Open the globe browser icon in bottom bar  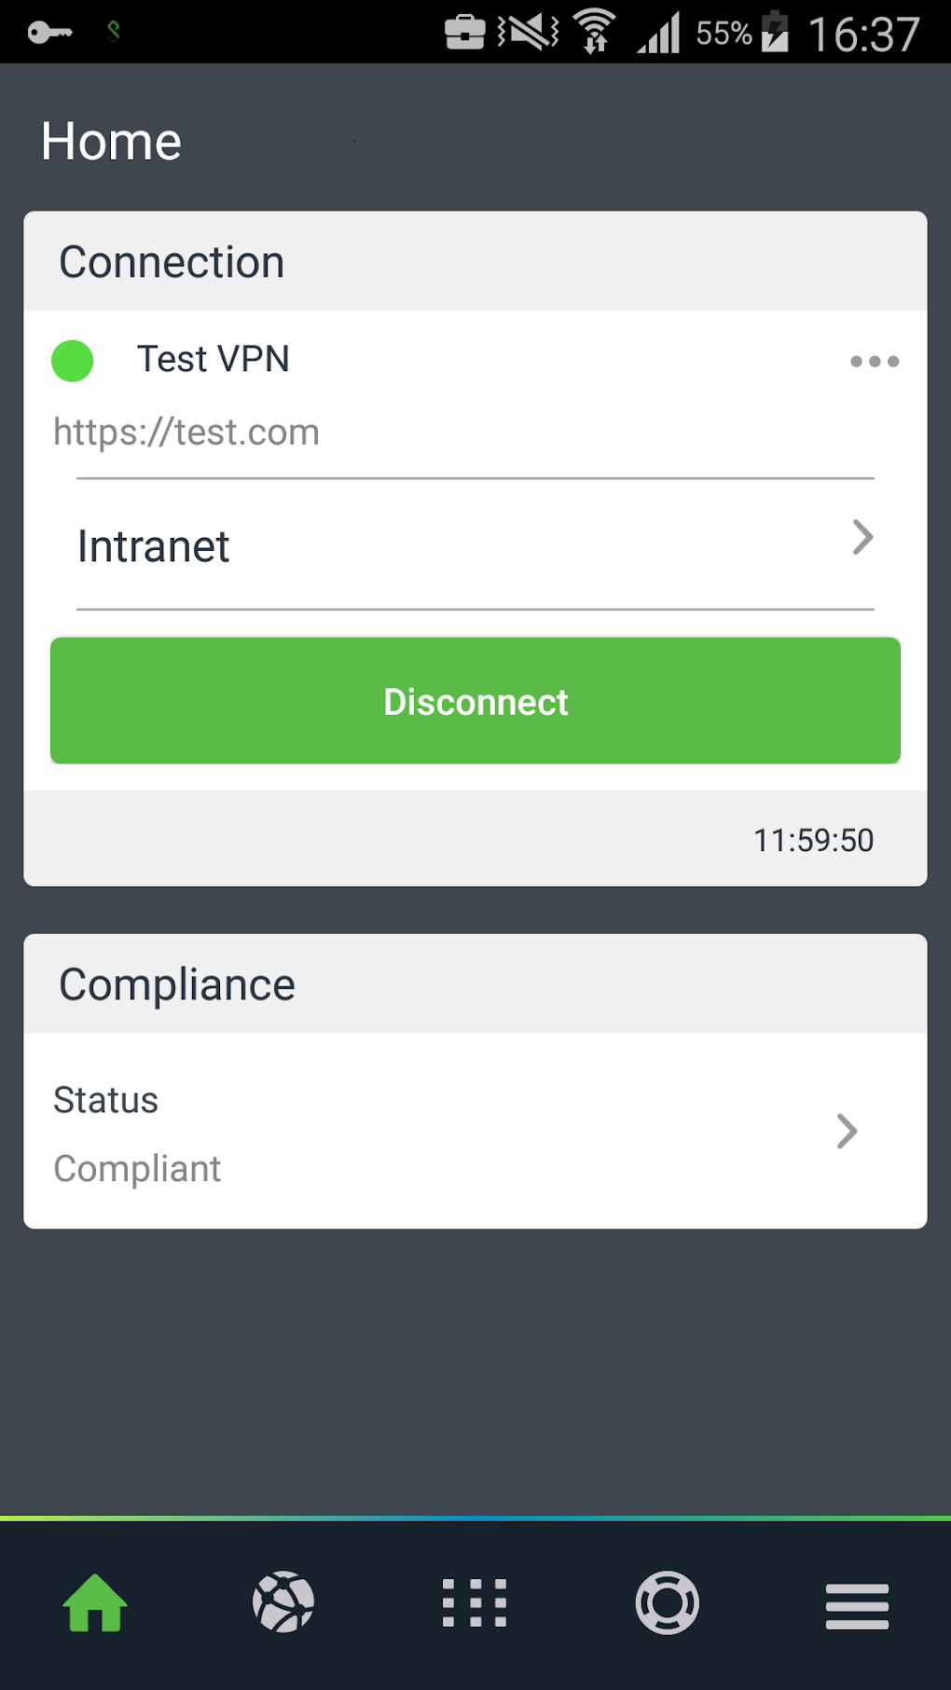pos(283,1603)
